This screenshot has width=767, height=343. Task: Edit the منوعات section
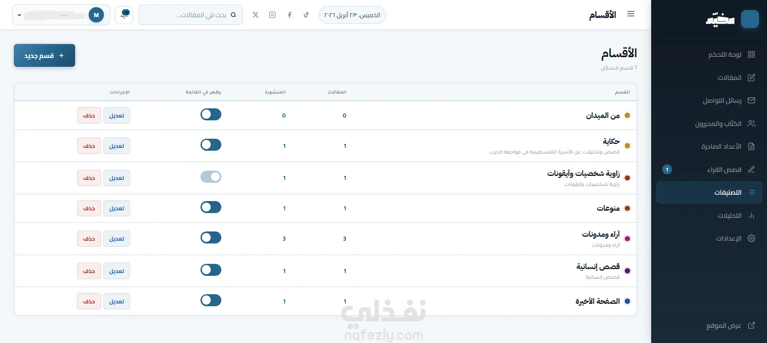pyautogui.click(x=117, y=208)
